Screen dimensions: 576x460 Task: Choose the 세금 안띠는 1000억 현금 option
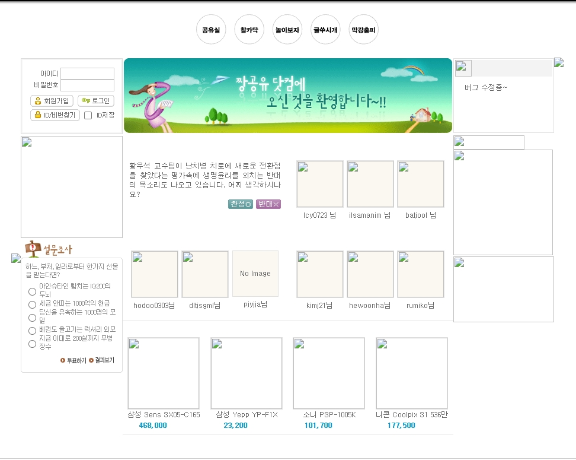(33, 304)
